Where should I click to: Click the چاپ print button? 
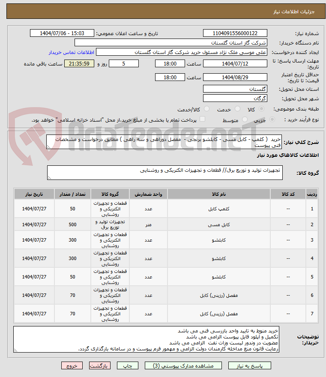(128, 366)
